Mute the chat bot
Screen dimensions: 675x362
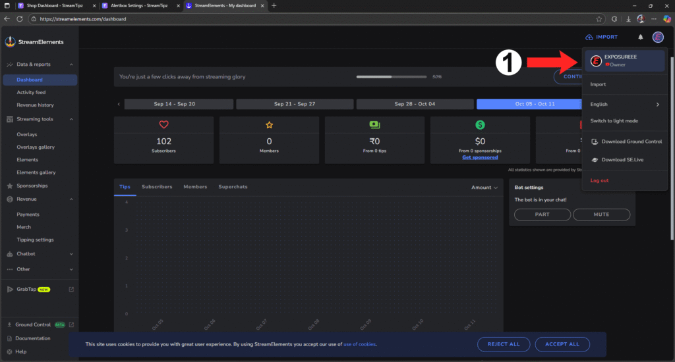coord(601,215)
